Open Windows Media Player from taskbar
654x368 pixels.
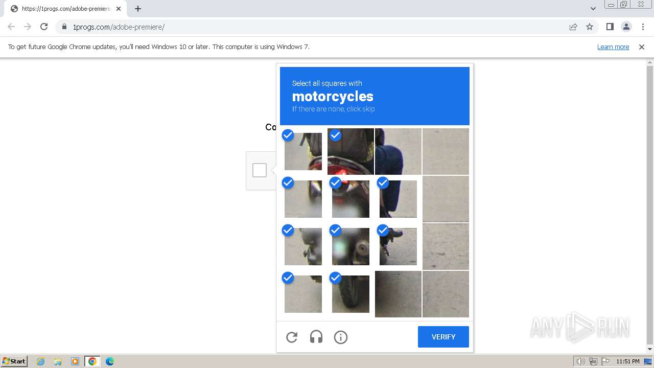click(75, 361)
